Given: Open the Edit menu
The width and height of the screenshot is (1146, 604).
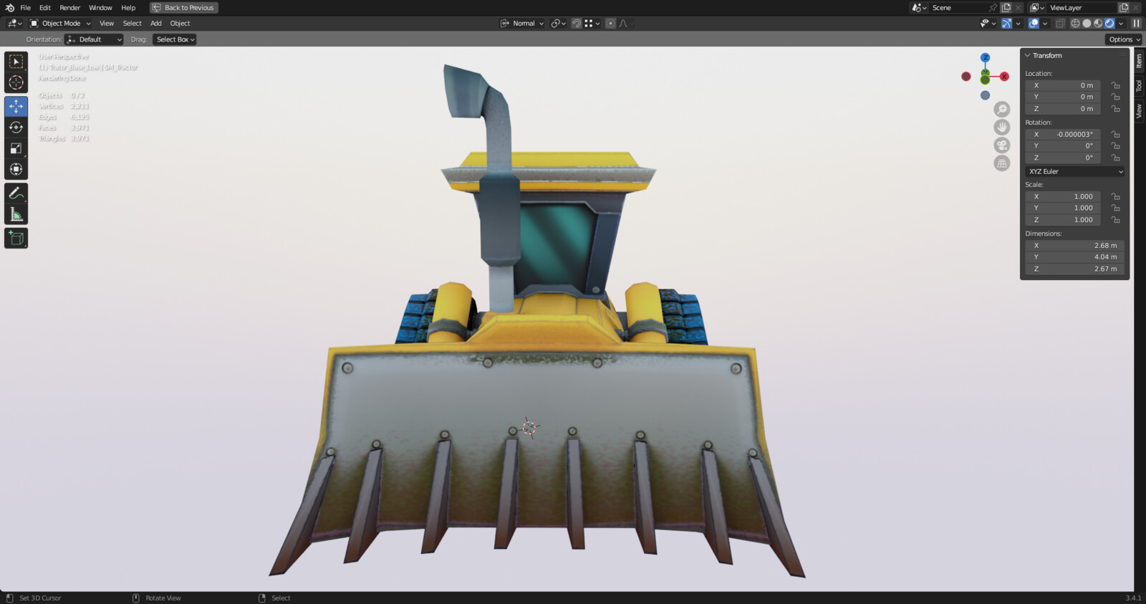Looking at the screenshot, I should (x=45, y=8).
